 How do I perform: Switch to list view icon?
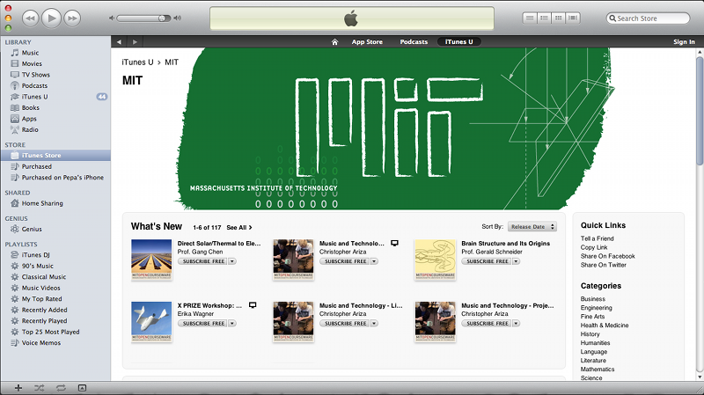pyautogui.click(x=530, y=18)
